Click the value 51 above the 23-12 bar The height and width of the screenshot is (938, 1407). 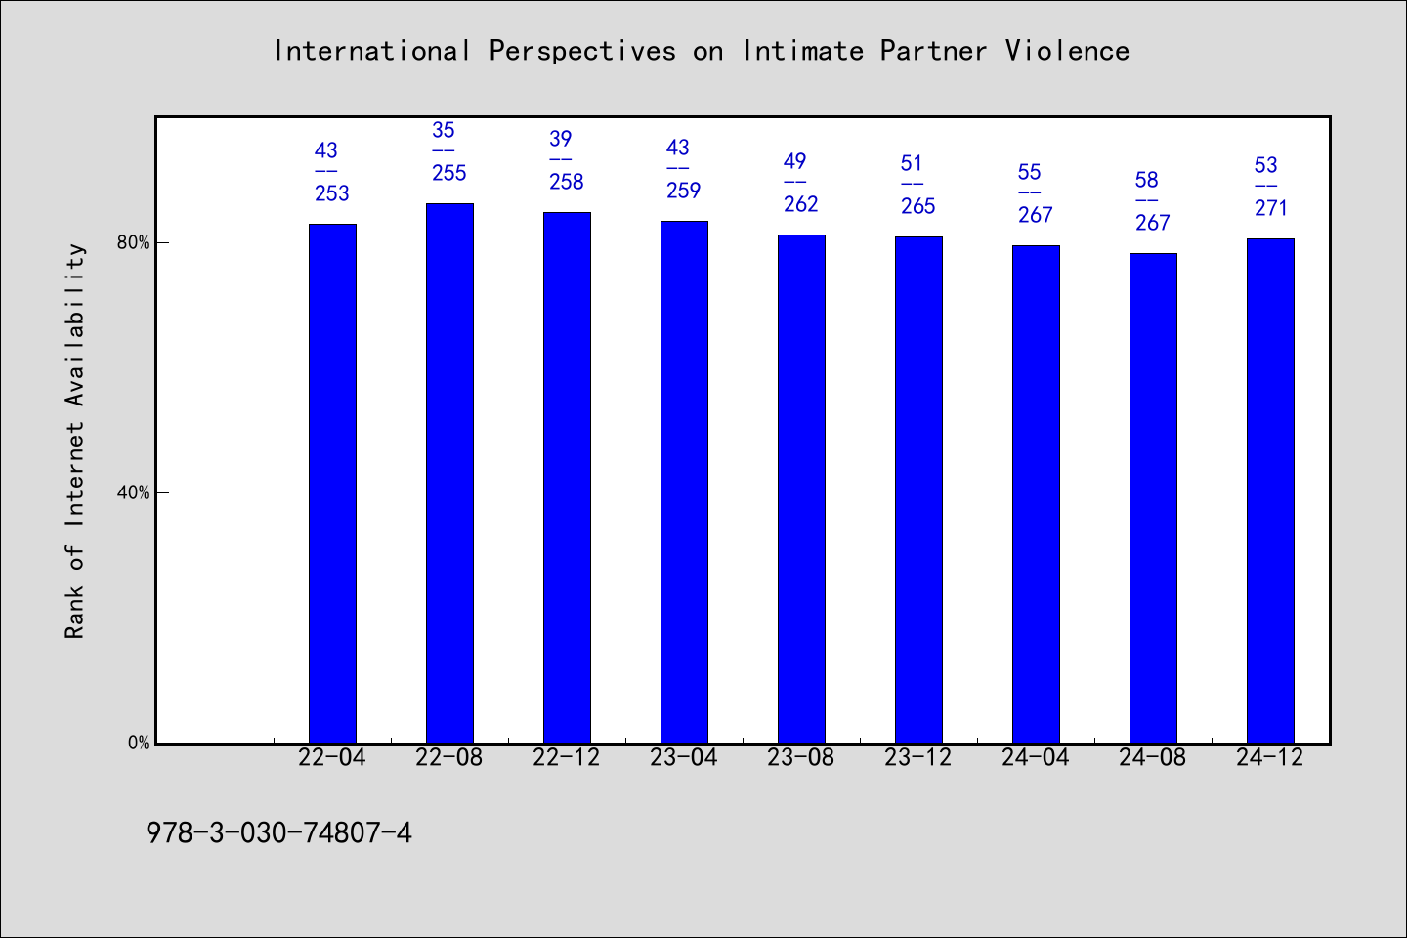click(x=913, y=163)
